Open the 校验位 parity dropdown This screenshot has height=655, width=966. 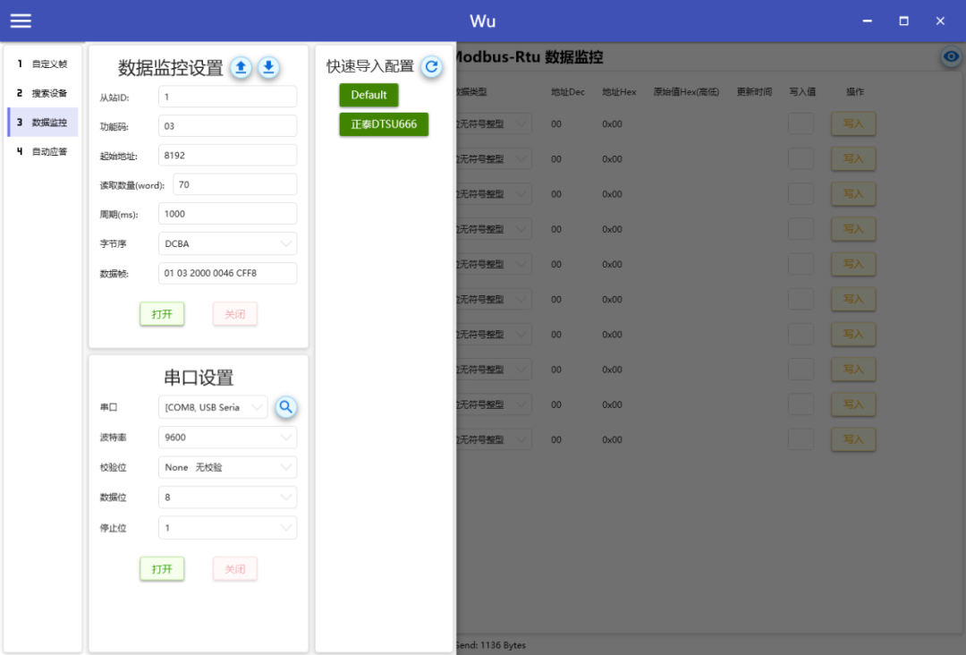tap(227, 466)
